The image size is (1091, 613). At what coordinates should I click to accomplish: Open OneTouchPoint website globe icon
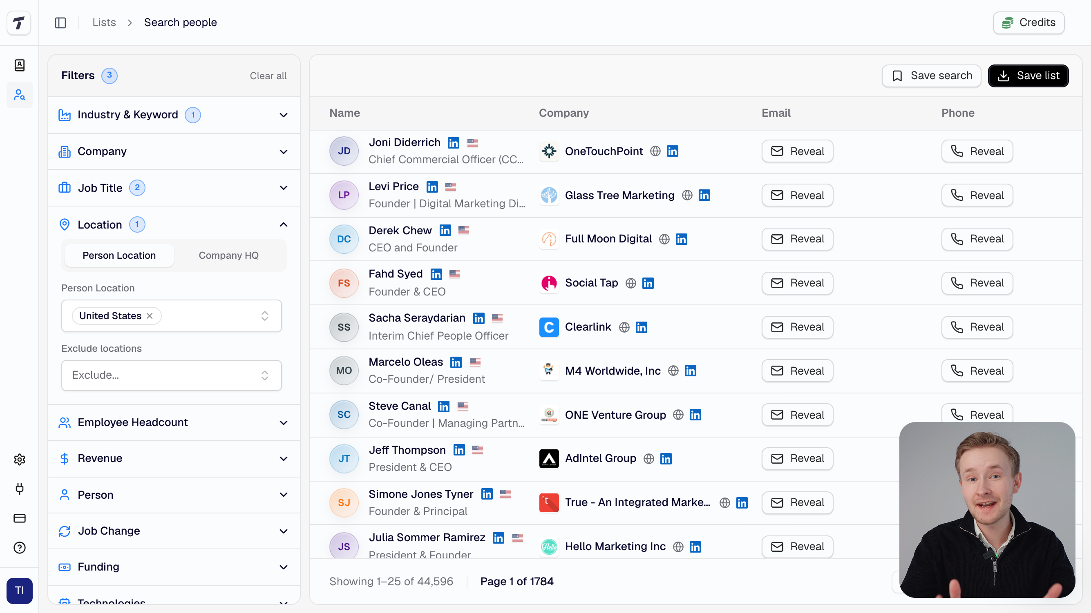655,151
